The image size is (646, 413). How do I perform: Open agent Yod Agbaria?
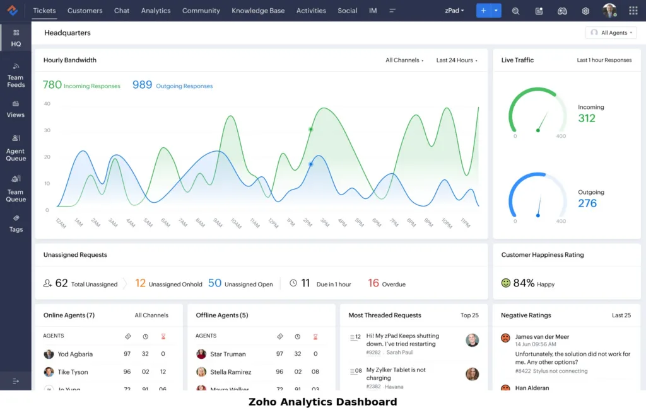coord(75,354)
